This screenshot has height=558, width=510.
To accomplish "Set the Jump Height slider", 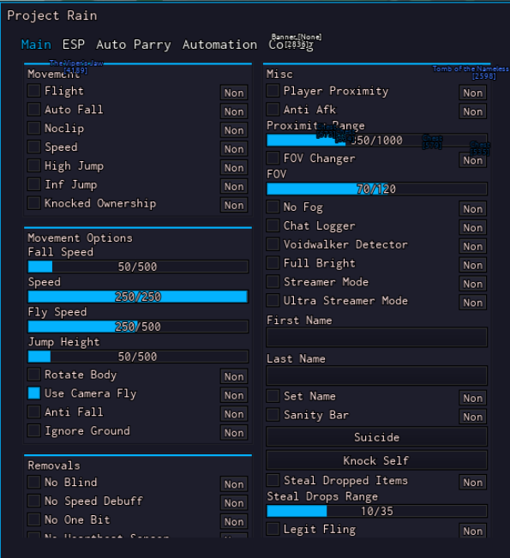I will pos(138,357).
